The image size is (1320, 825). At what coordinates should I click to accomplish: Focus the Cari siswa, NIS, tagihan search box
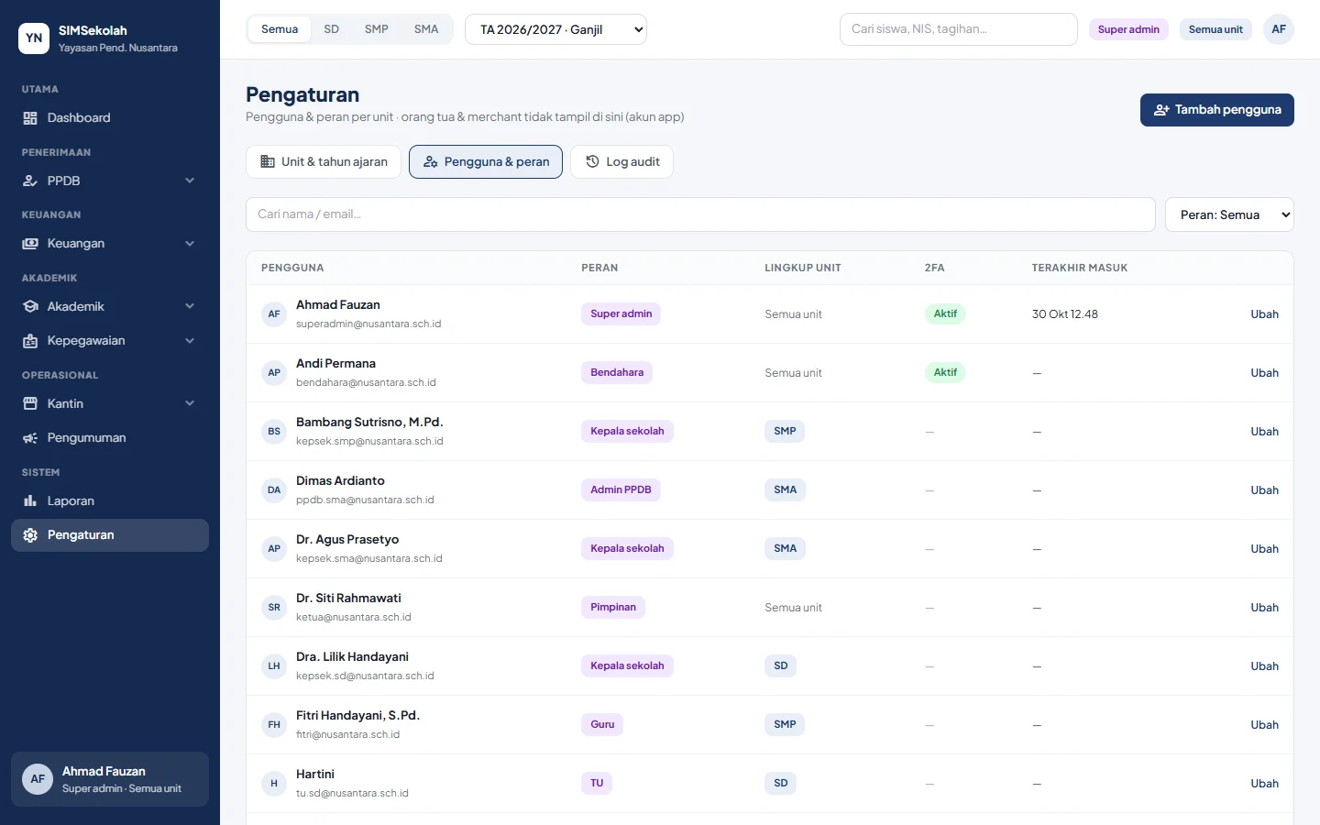[x=959, y=29]
